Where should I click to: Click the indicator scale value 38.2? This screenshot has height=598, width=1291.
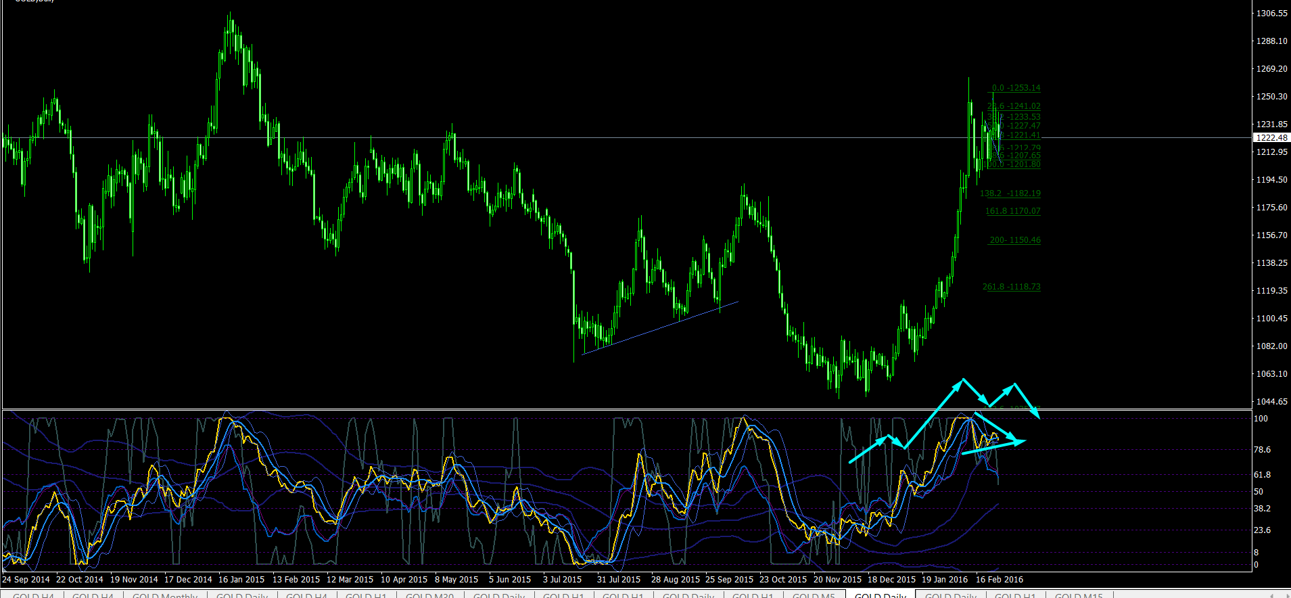[1262, 509]
